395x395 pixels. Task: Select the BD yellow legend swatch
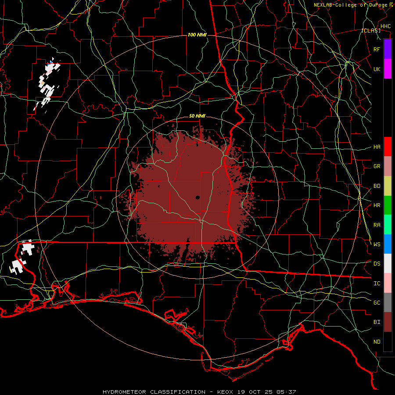(x=388, y=186)
